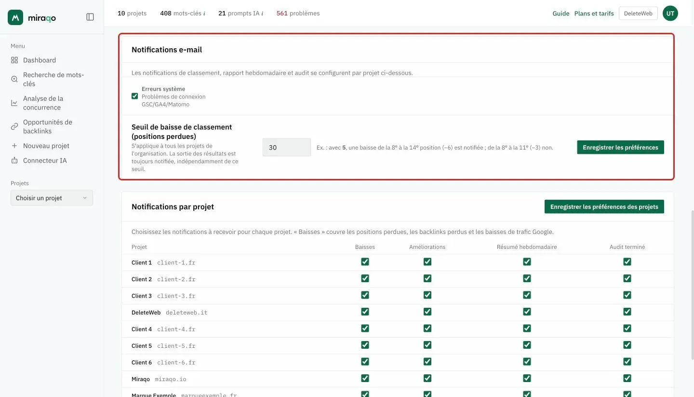Uncheck Baisses for Client 5
Viewport: 694px width, 397px height.
click(x=365, y=345)
